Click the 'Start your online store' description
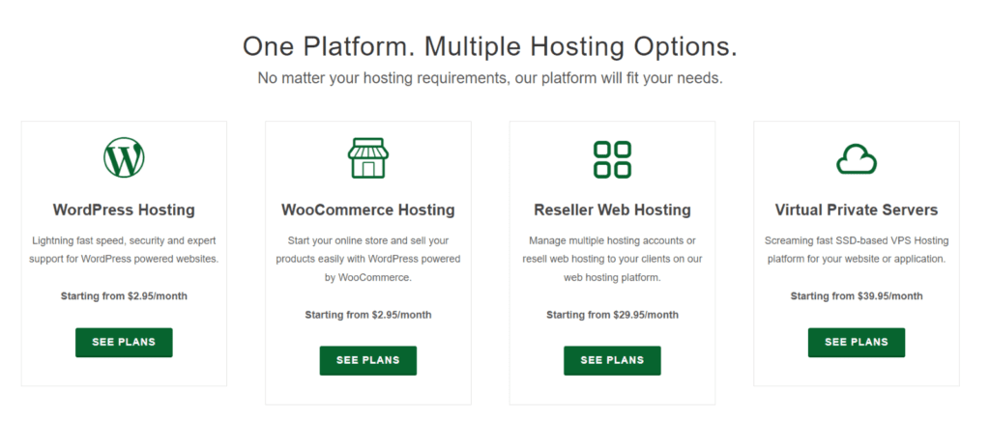Image resolution: width=990 pixels, height=447 pixels. click(x=368, y=259)
